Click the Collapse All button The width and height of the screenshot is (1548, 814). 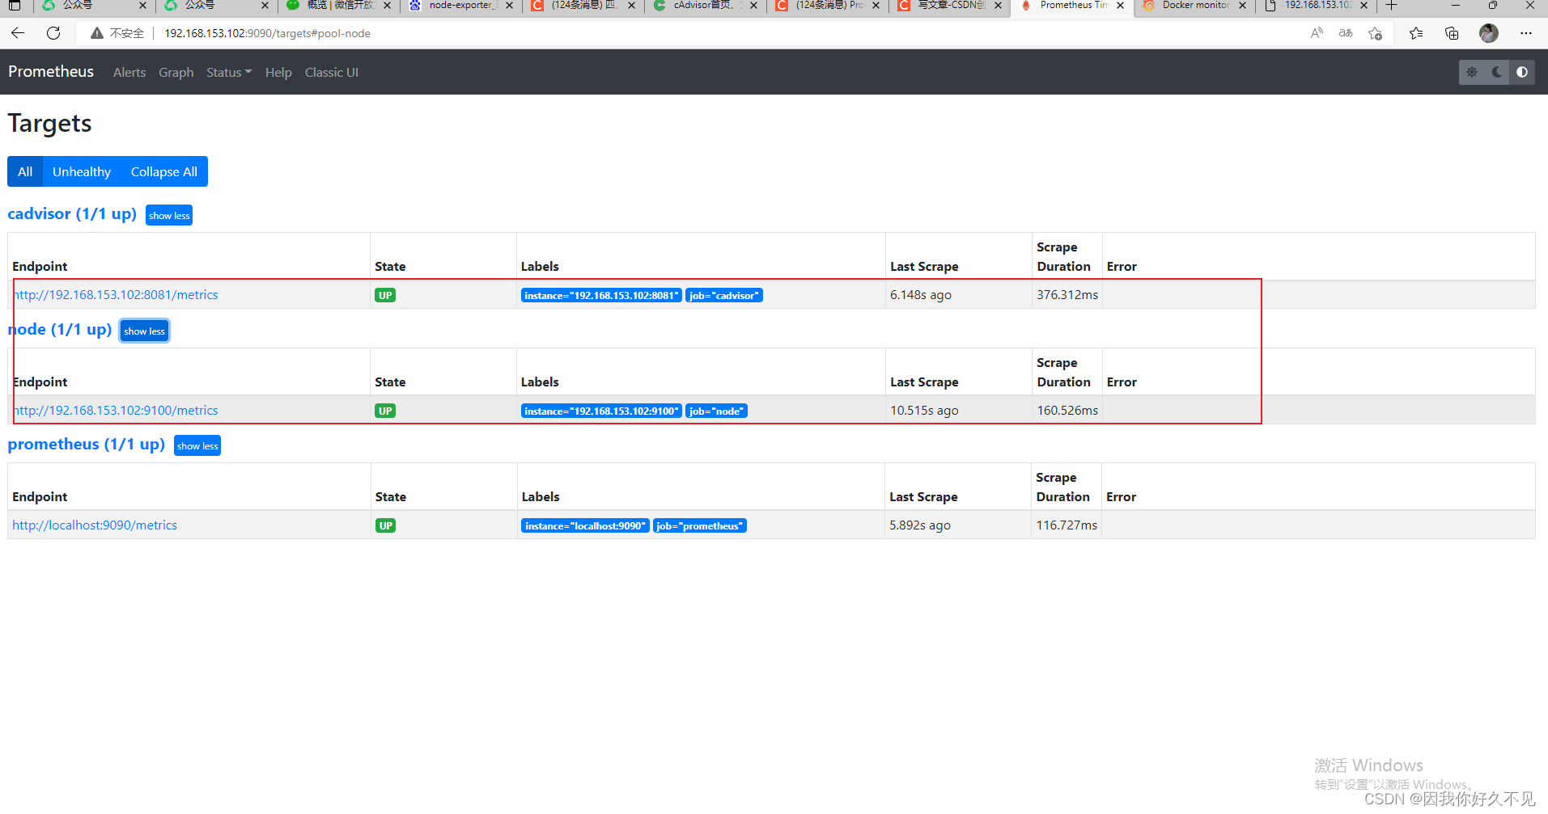pos(164,171)
